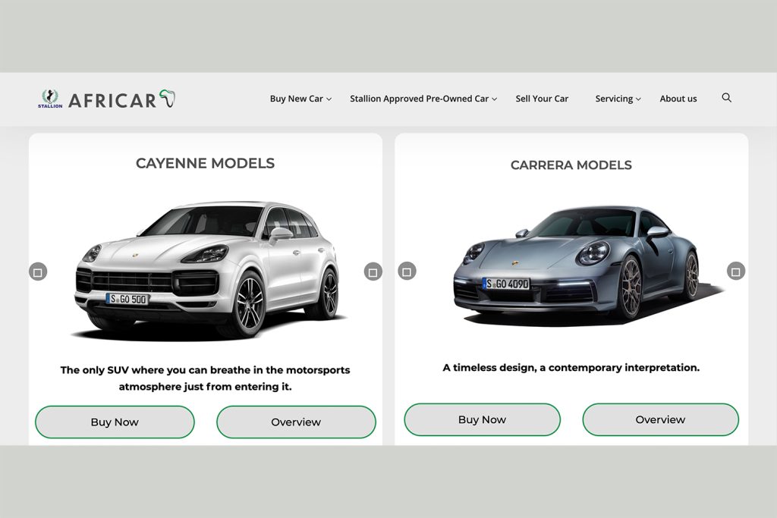Open Stallion Approved Pre-Owned Car menu
This screenshot has width=777, height=518.
pos(423,99)
